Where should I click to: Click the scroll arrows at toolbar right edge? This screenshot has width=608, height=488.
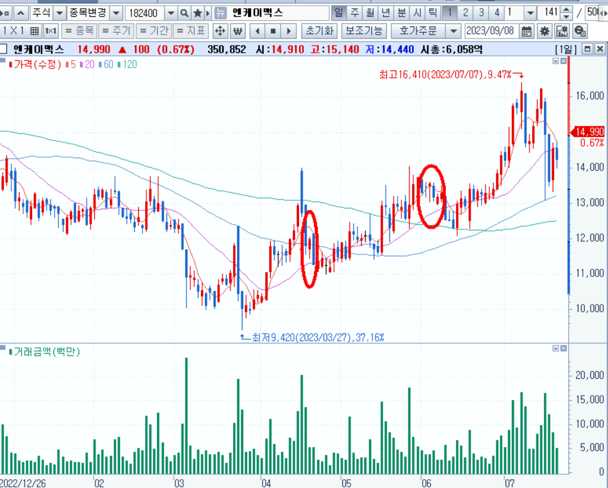click(604, 13)
